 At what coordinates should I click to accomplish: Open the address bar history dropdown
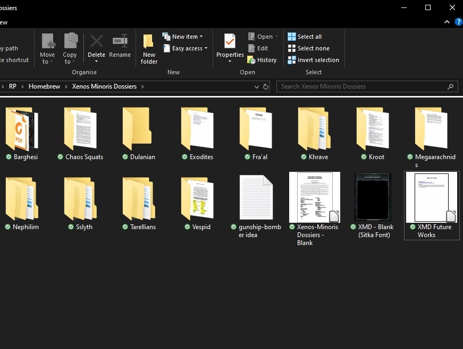point(257,86)
